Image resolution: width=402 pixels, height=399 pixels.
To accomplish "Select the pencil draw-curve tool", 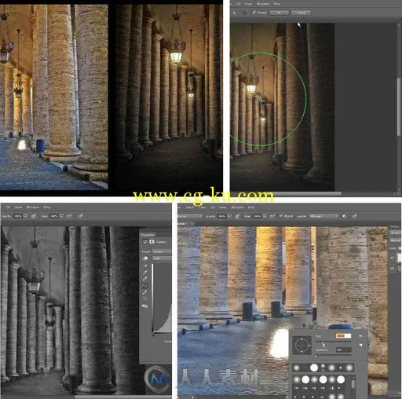I will point(144,292).
